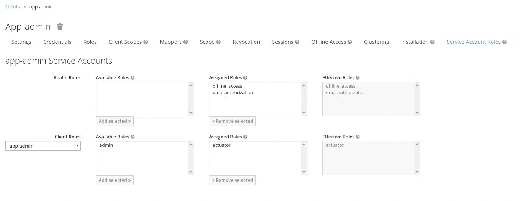521x201 pixels.
Task: Click help icon next to Client Scopes tab
Action: coord(145,42)
